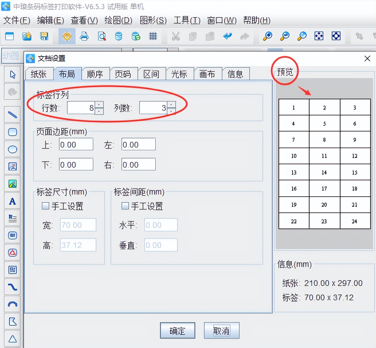
Task: Switch to the 纸张 tab
Action: [x=39, y=74]
